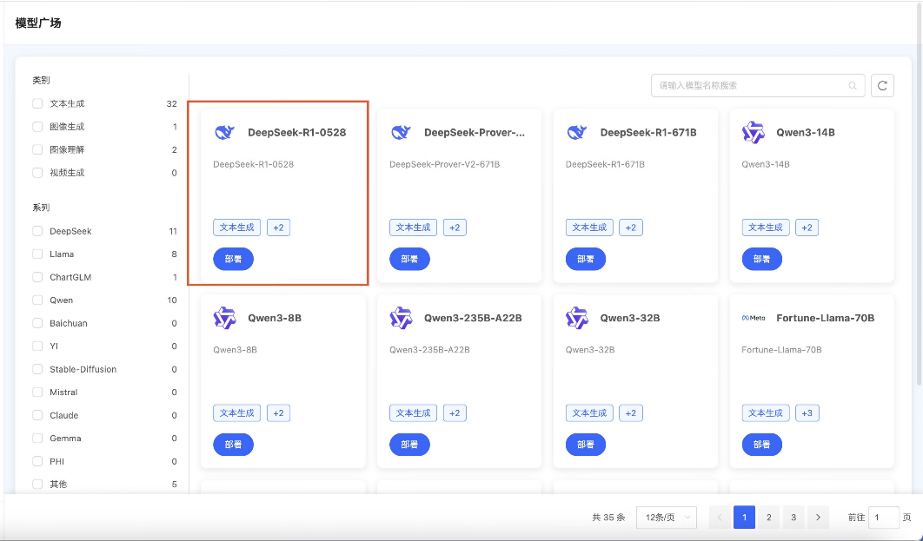The width and height of the screenshot is (923, 541).
Task: Click the 模型广场 page heading
Action: tap(38, 23)
